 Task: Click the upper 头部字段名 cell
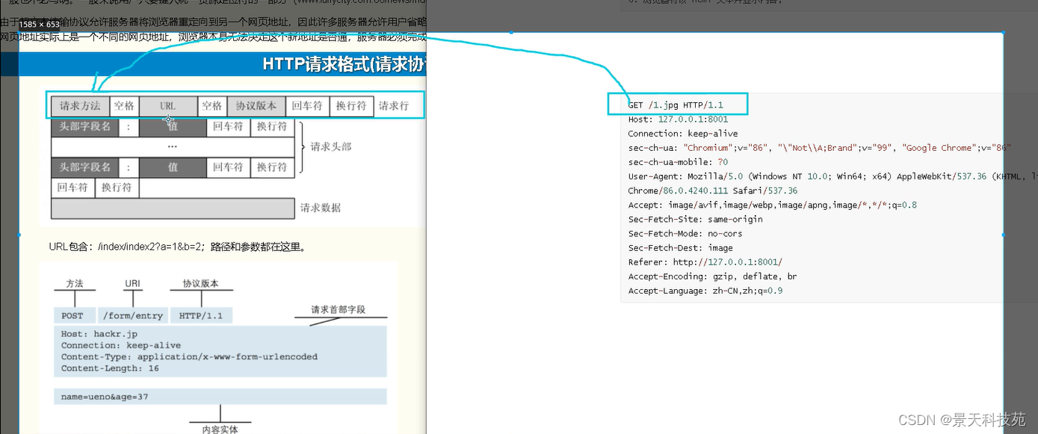point(85,127)
